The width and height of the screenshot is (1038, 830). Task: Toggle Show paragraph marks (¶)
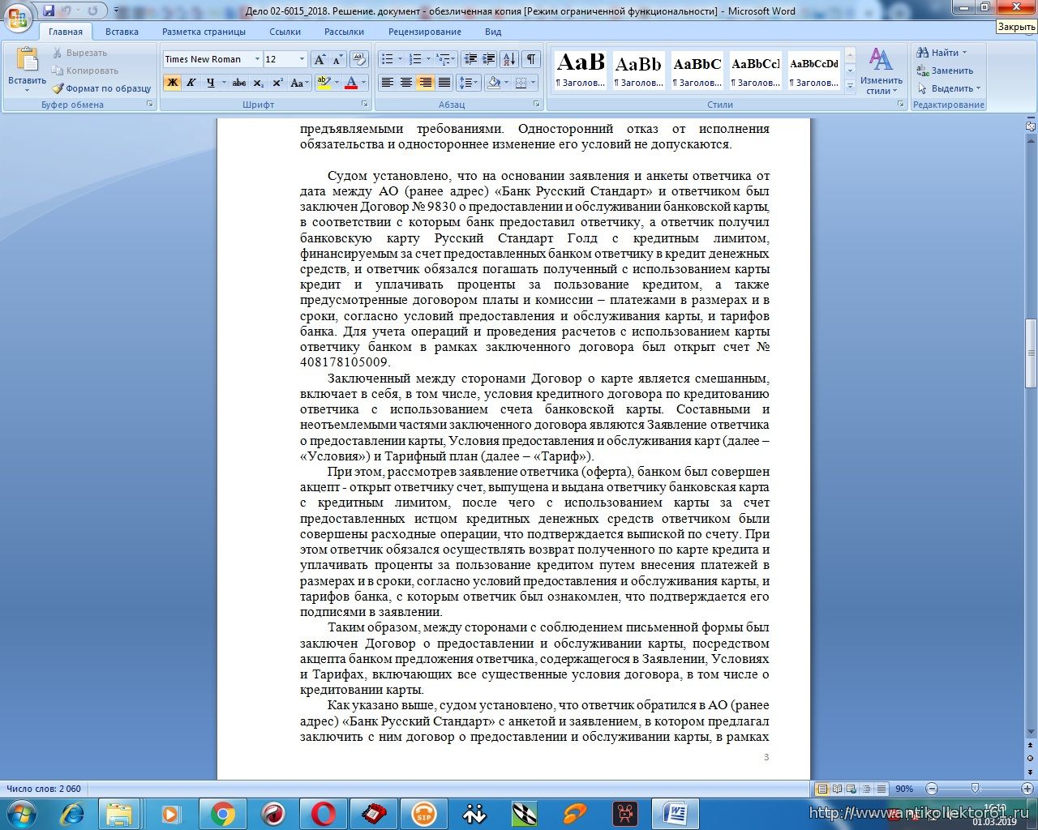(531, 59)
